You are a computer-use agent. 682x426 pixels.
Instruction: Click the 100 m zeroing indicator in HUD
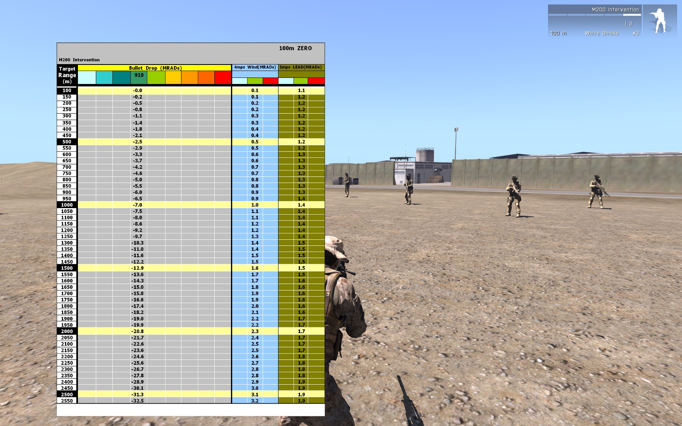558,33
